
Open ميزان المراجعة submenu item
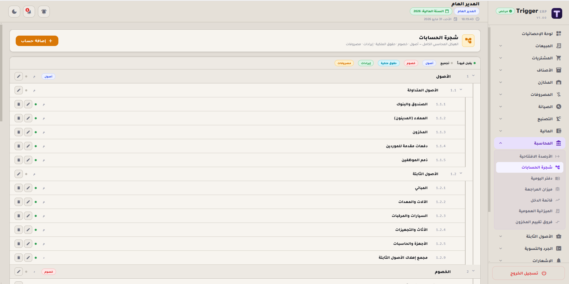click(x=530, y=189)
